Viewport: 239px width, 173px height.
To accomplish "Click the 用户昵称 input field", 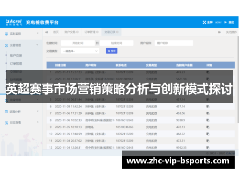I will point(174,43).
